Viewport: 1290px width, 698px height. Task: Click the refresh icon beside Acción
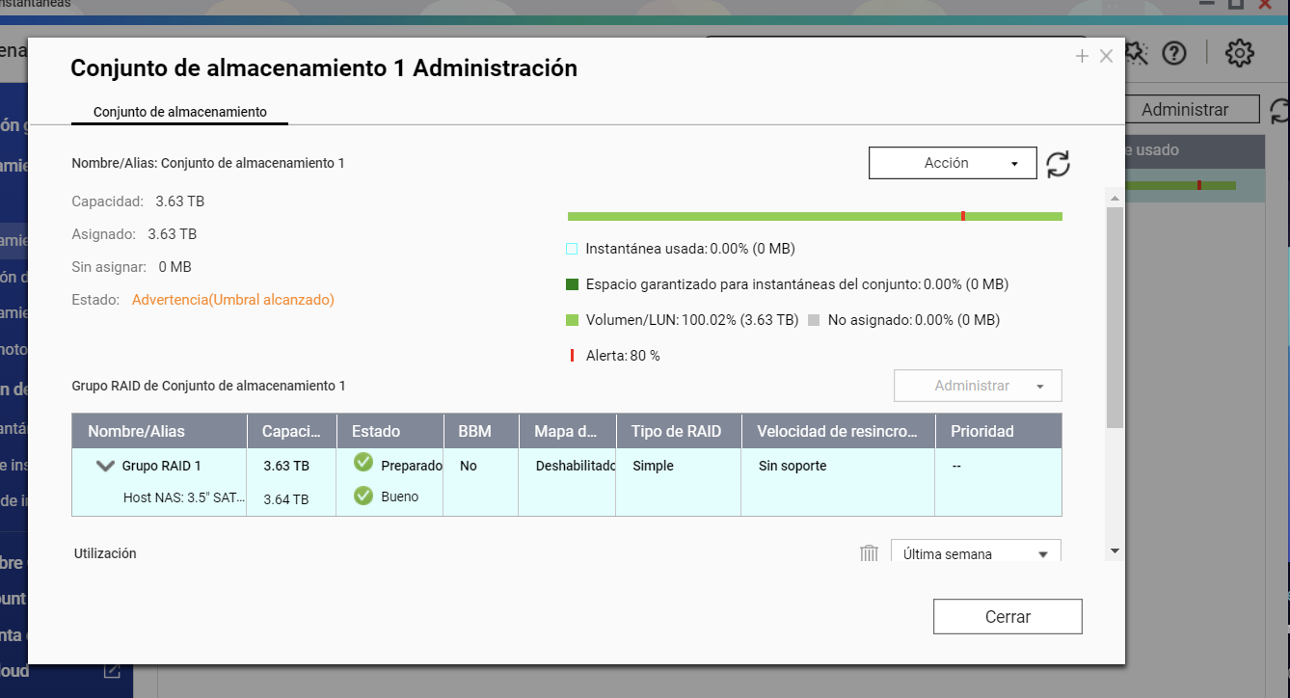coord(1059,164)
